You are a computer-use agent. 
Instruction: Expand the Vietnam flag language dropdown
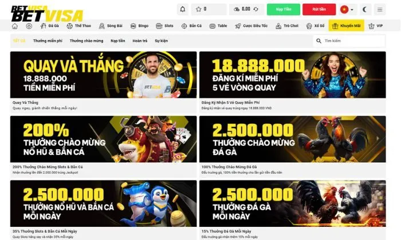point(347,10)
